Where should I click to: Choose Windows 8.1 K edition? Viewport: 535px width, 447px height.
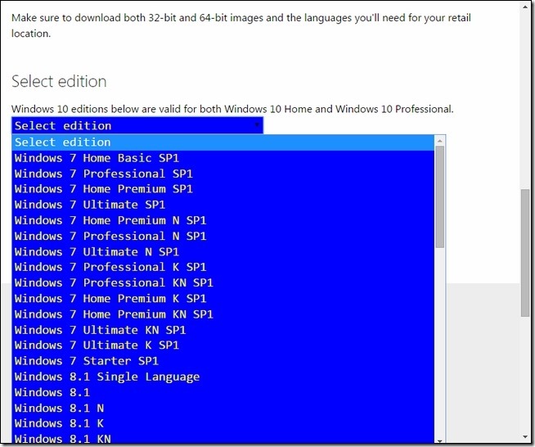click(x=223, y=423)
